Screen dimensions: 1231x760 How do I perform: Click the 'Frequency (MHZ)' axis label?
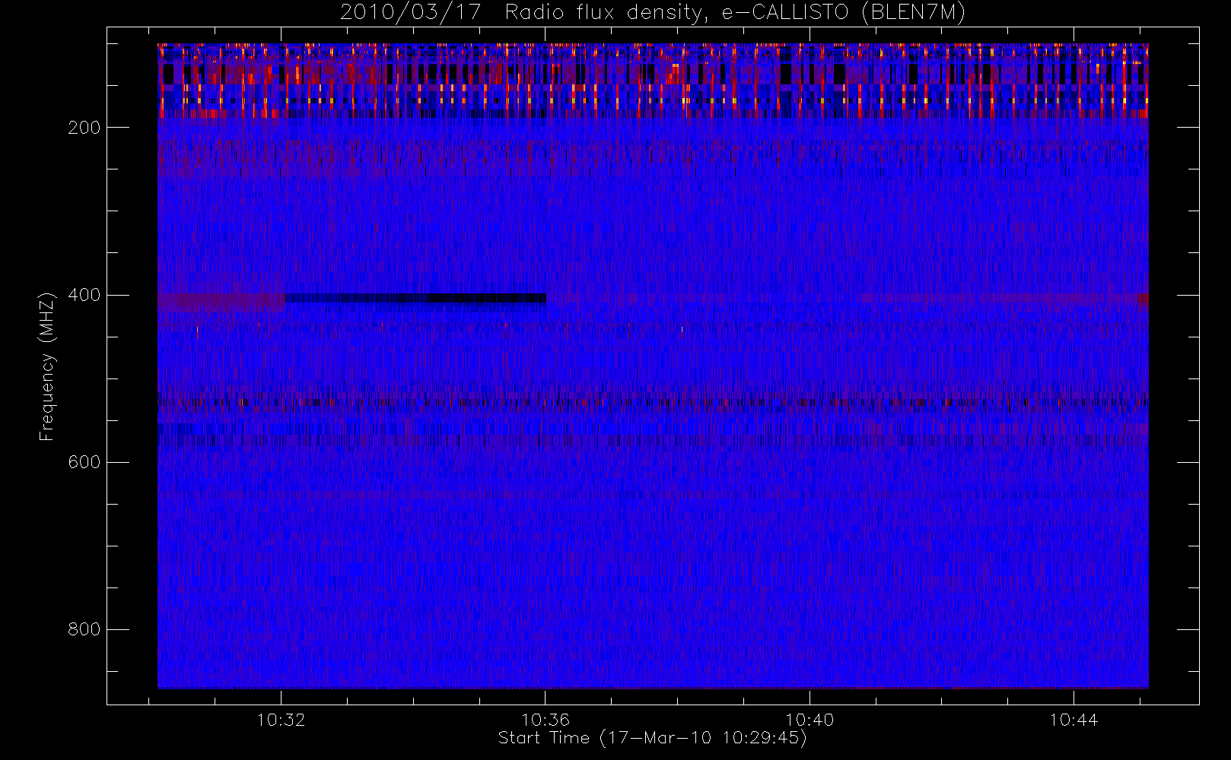click(x=47, y=366)
